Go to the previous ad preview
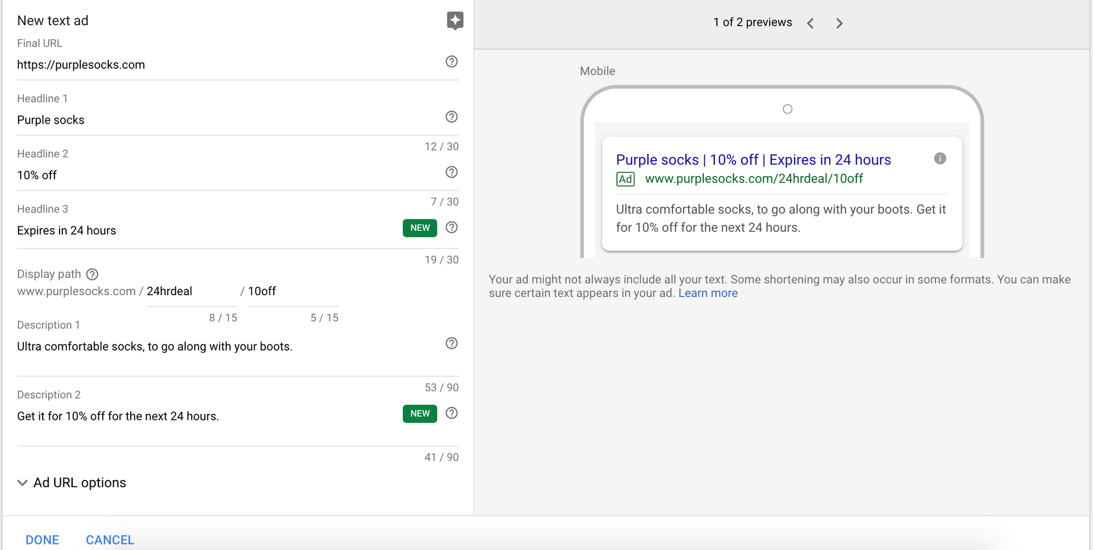1093x550 pixels. pyautogui.click(x=810, y=24)
